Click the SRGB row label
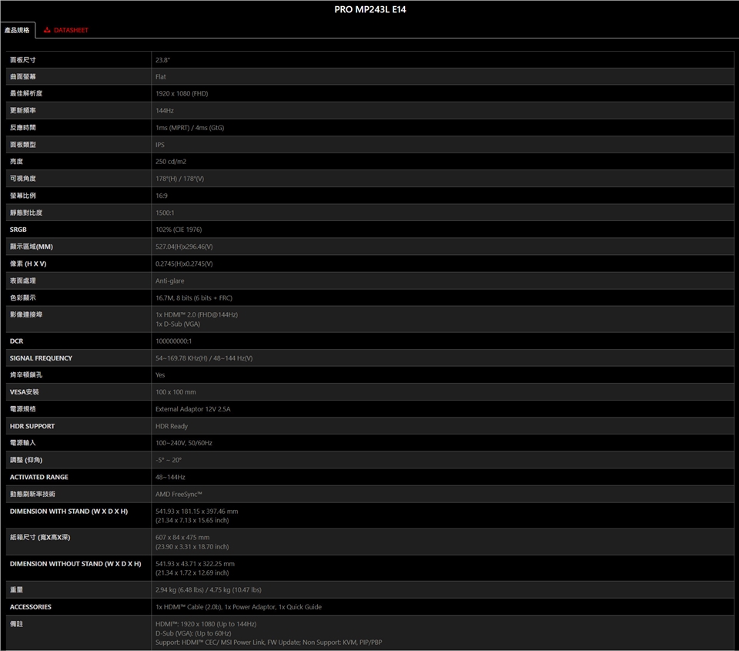 point(18,230)
